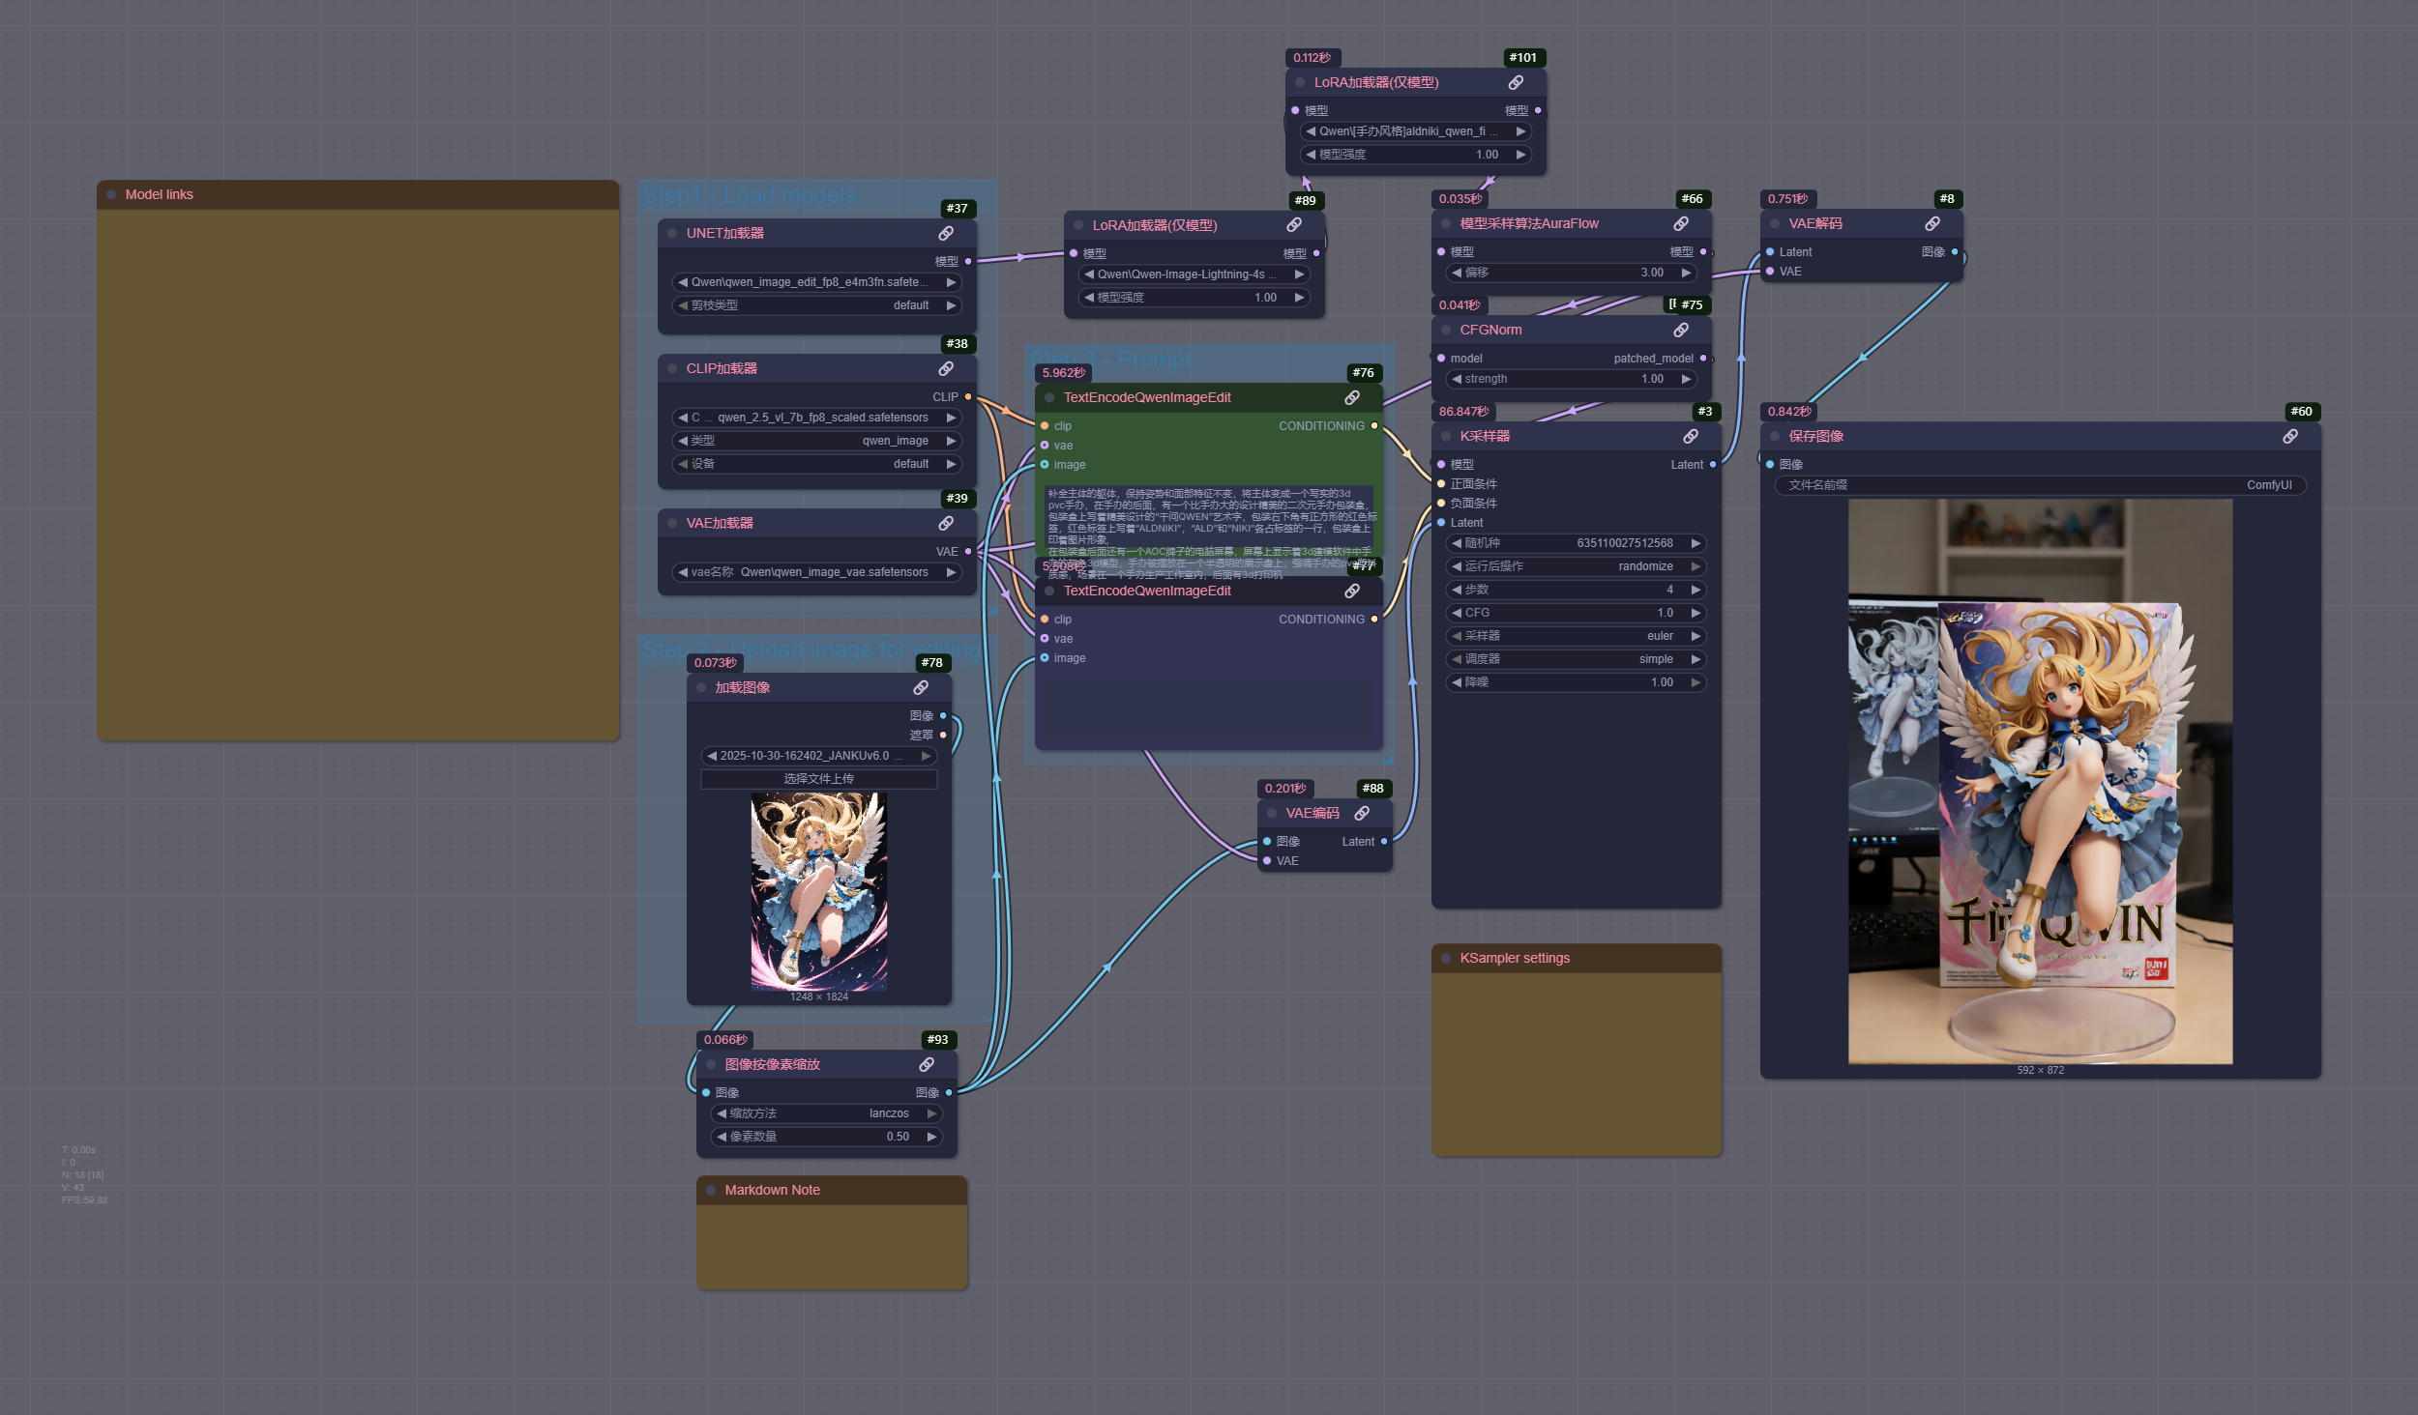The width and height of the screenshot is (2418, 1415).
Task: Click link icon on 图像按像素缩放 node
Action: 927,1064
